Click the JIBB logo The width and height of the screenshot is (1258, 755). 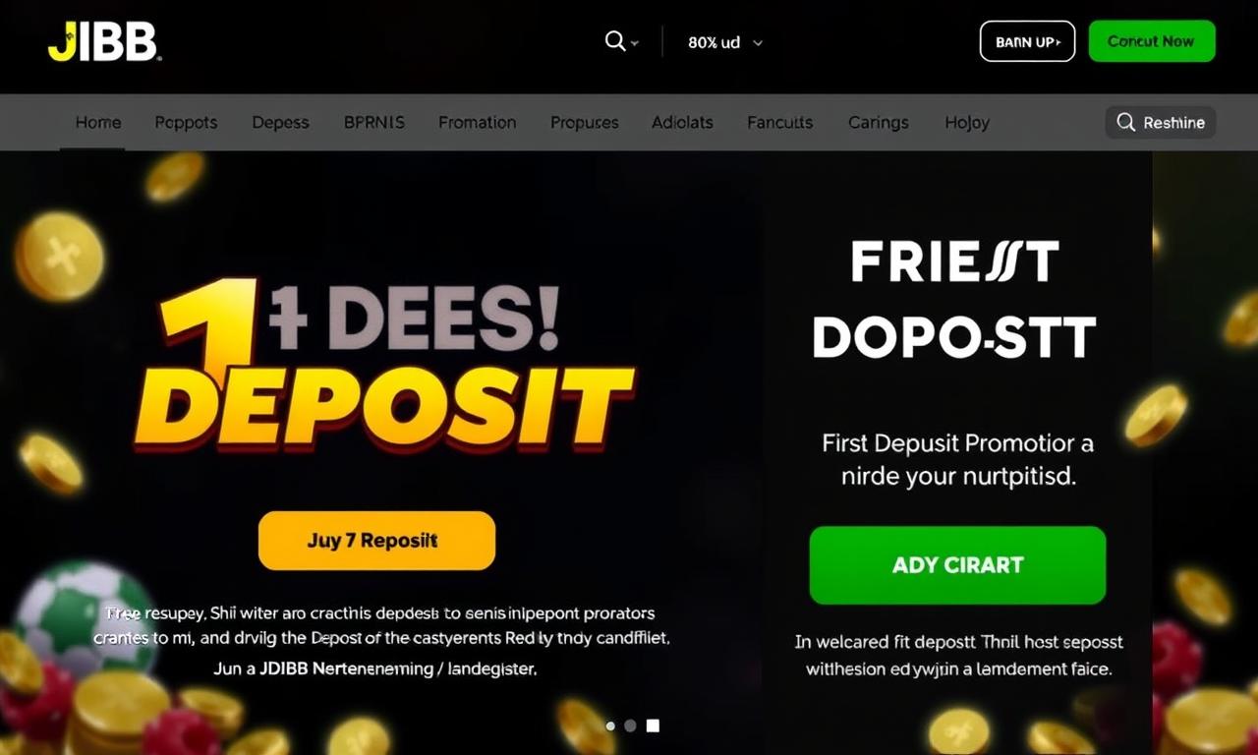click(103, 41)
